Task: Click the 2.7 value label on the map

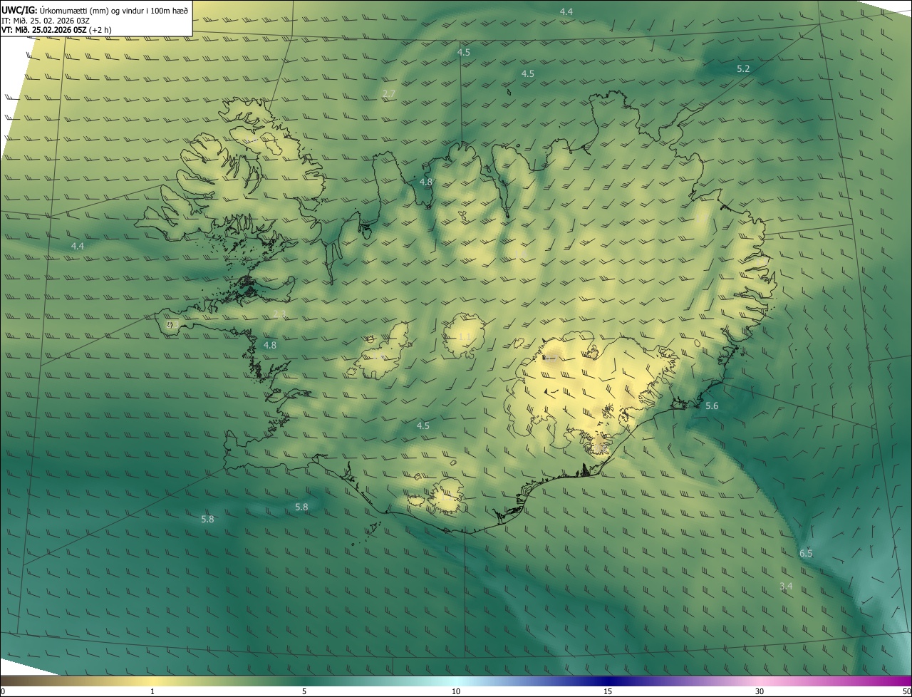Action: 389,93
